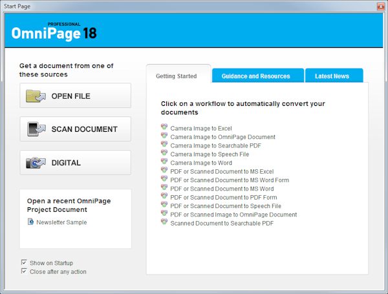Click the scanner icon on Scan Document
388x294 pixels.
(x=37, y=129)
